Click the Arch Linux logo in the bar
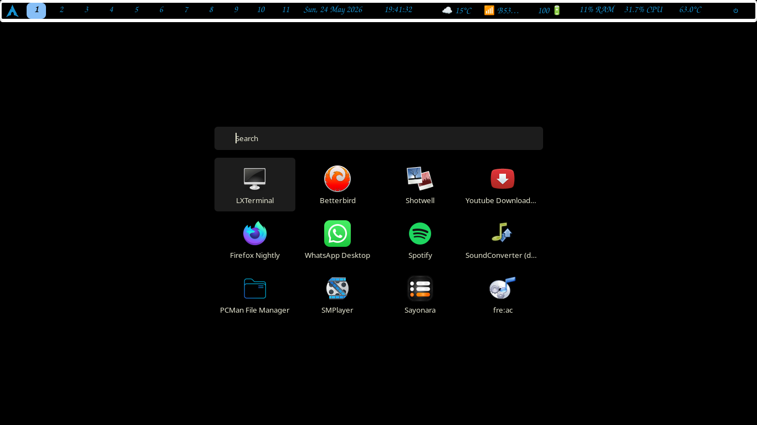This screenshot has width=757, height=425. 12,11
